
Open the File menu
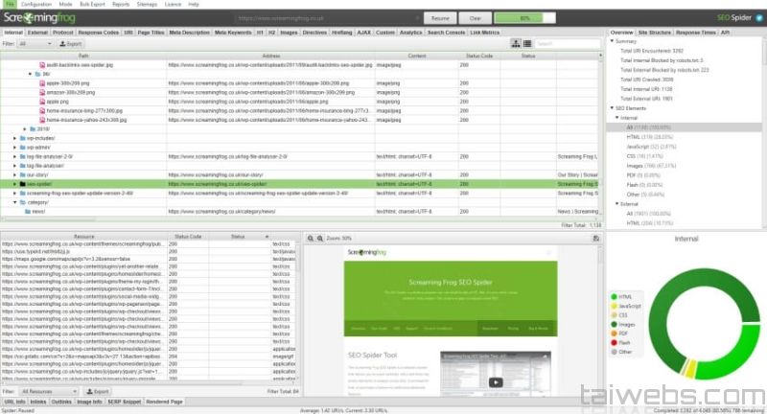[10, 4]
